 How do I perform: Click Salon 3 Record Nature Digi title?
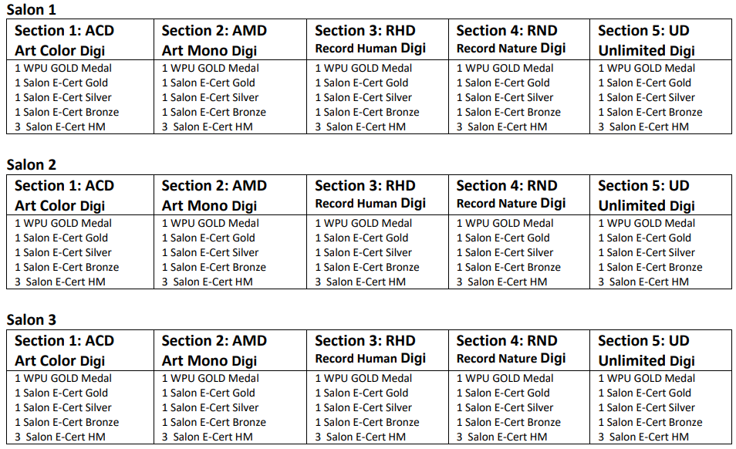click(x=511, y=359)
